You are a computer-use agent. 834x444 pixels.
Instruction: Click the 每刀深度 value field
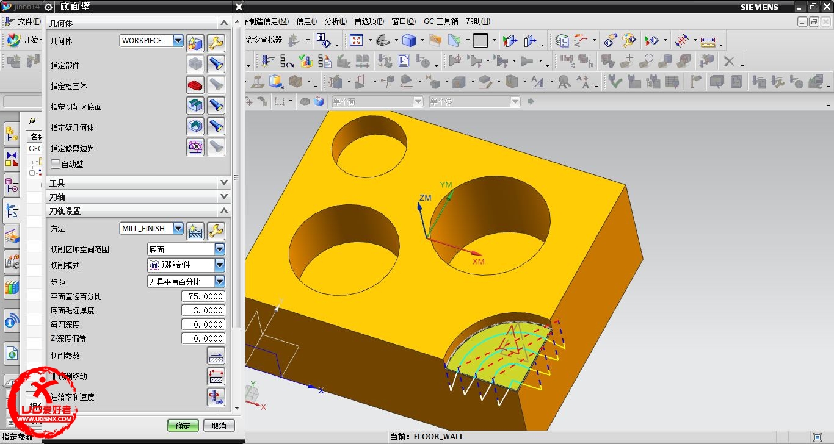point(203,324)
